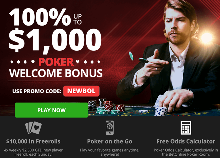This screenshot has height=158, width=220.
Task: Click the USE PROMO CODE label
Action: (x=37, y=91)
